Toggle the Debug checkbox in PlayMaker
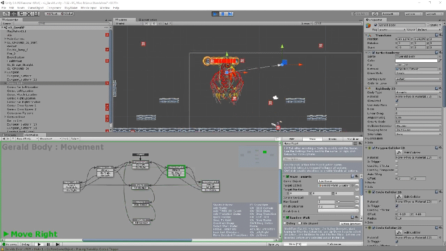This screenshot has width=446, height=251. [x=285, y=224]
